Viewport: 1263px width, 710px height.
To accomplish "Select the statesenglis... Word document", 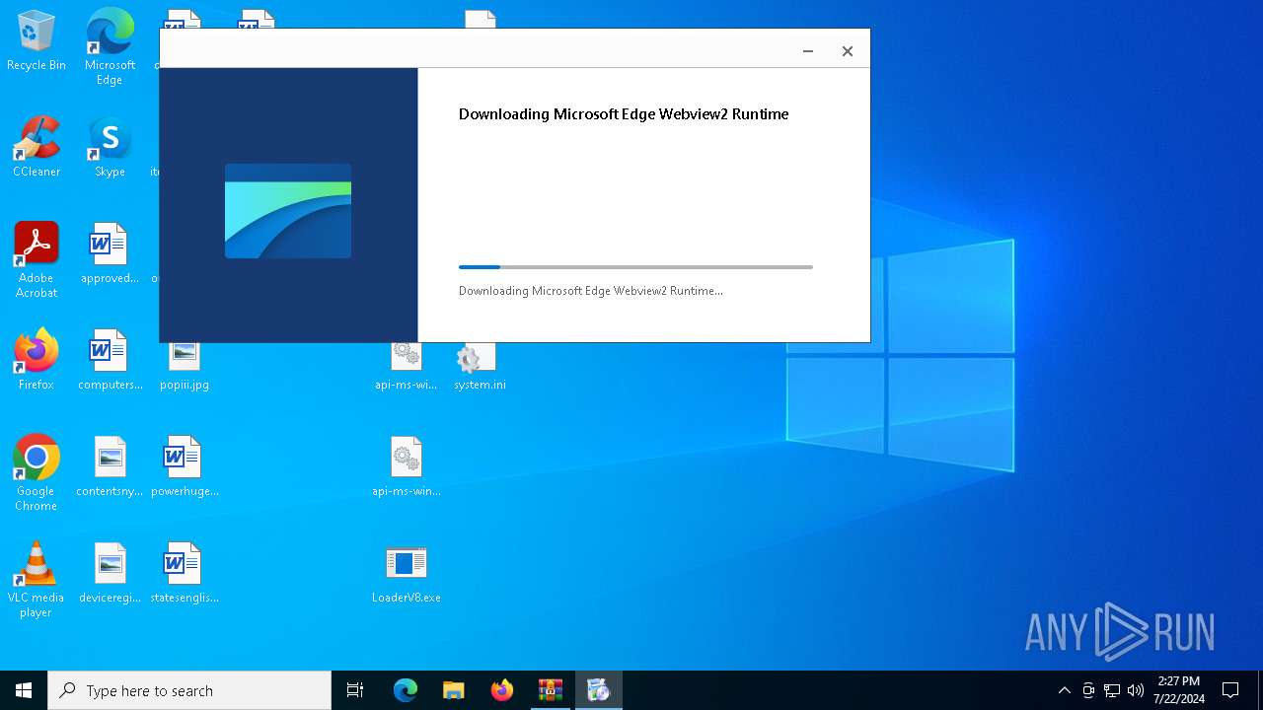I will pyautogui.click(x=185, y=573).
